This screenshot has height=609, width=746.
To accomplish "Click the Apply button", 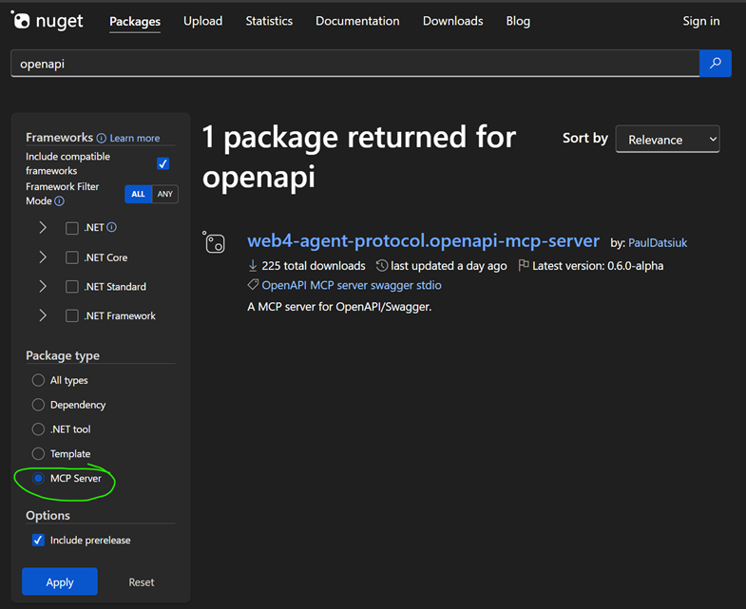I will pyautogui.click(x=60, y=581).
